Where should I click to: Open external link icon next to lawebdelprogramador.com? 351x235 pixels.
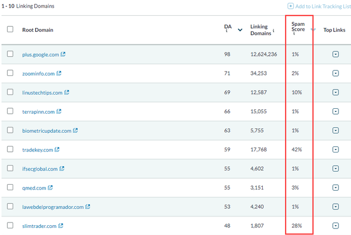pyautogui.click(x=88, y=207)
